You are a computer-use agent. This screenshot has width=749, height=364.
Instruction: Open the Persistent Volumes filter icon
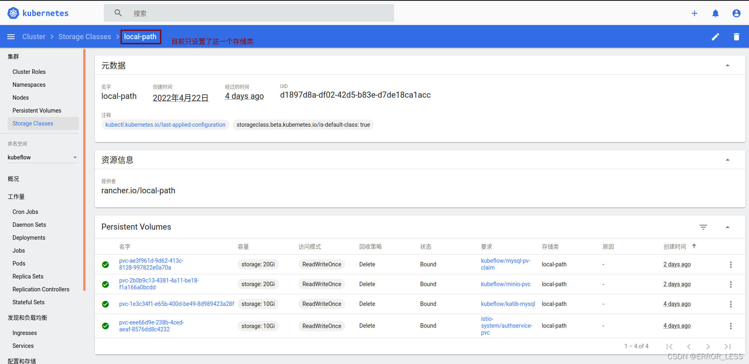(x=703, y=227)
